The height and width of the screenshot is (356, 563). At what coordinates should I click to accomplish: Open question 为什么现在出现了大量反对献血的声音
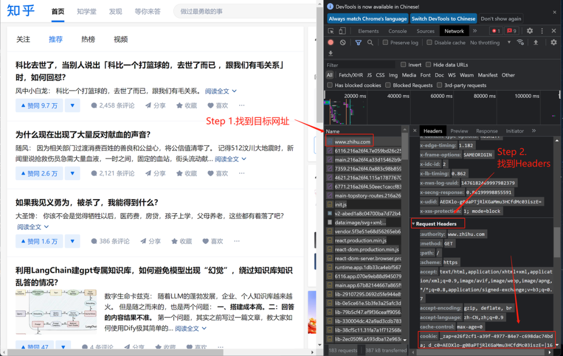[83, 134]
